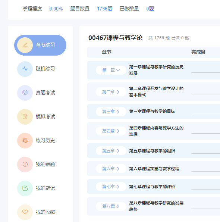
Task: Click the 共 1736 题 已做 0 题 summary
Action: click(x=169, y=38)
